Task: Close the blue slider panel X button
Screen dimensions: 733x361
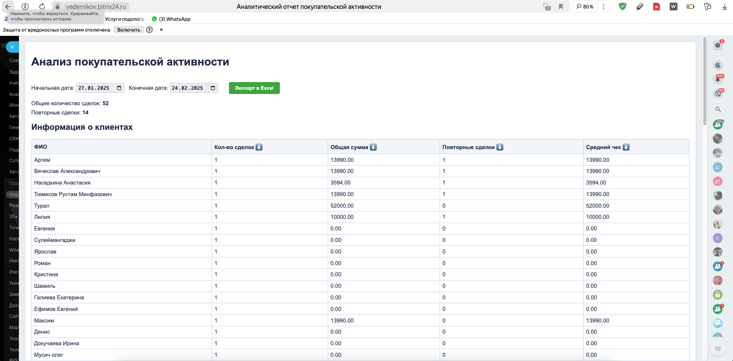Action: [x=12, y=47]
